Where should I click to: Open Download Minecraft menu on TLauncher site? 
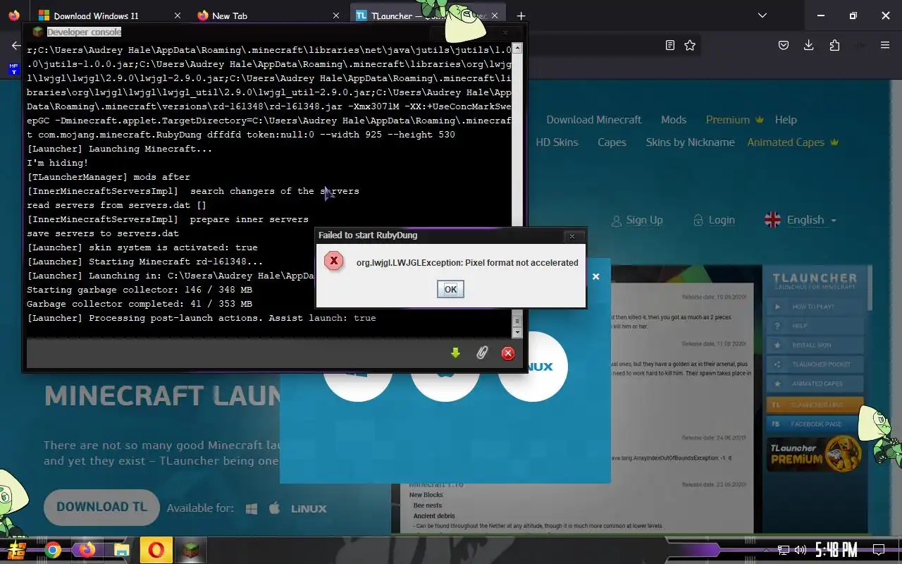(x=594, y=120)
